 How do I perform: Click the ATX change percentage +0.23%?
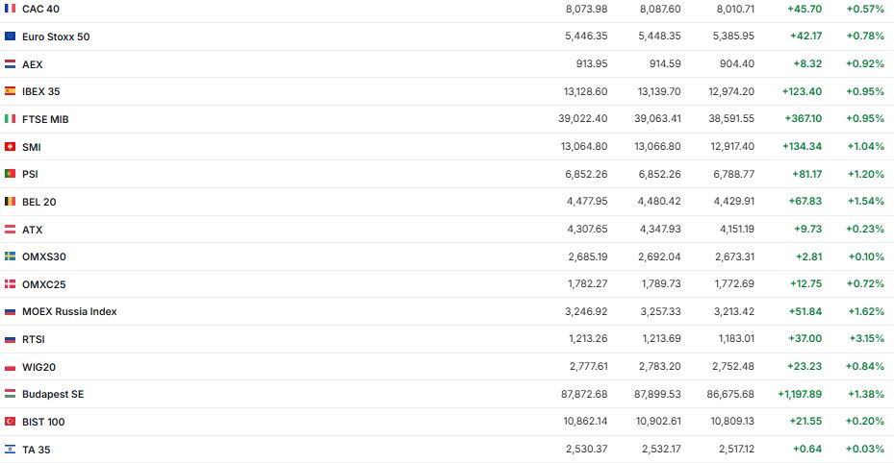(864, 230)
